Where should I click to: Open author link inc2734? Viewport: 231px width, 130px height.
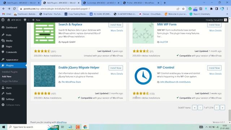(x=164, y=42)
